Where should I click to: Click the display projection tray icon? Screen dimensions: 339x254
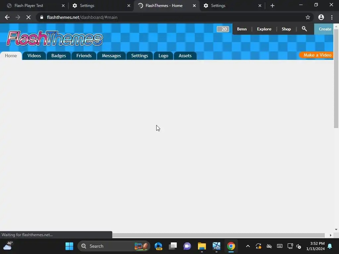coord(290,246)
